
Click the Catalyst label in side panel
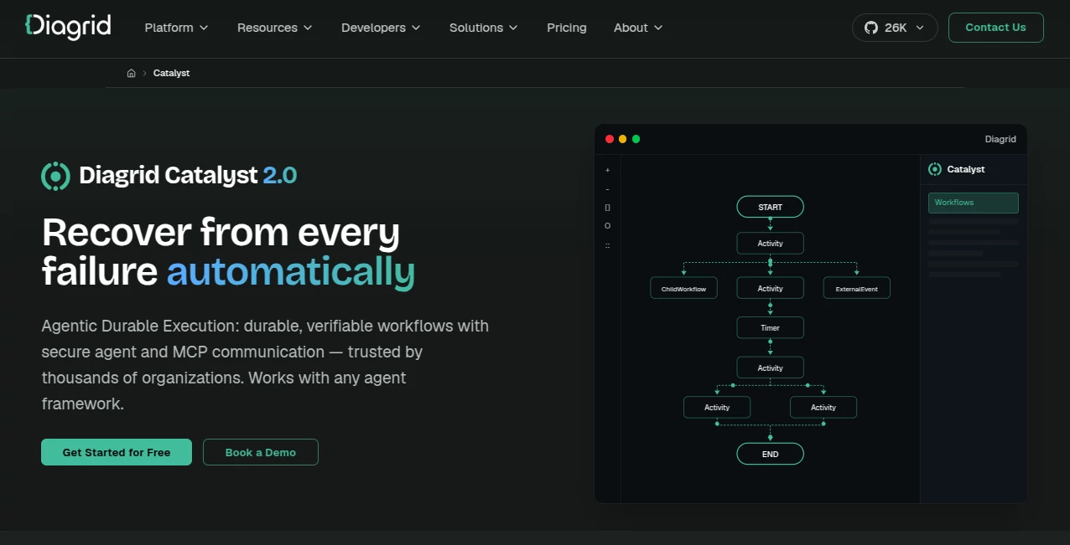point(966,169)
